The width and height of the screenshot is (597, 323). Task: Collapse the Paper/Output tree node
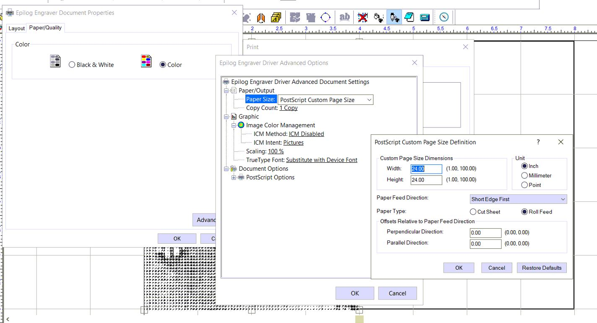click(226, 91)
